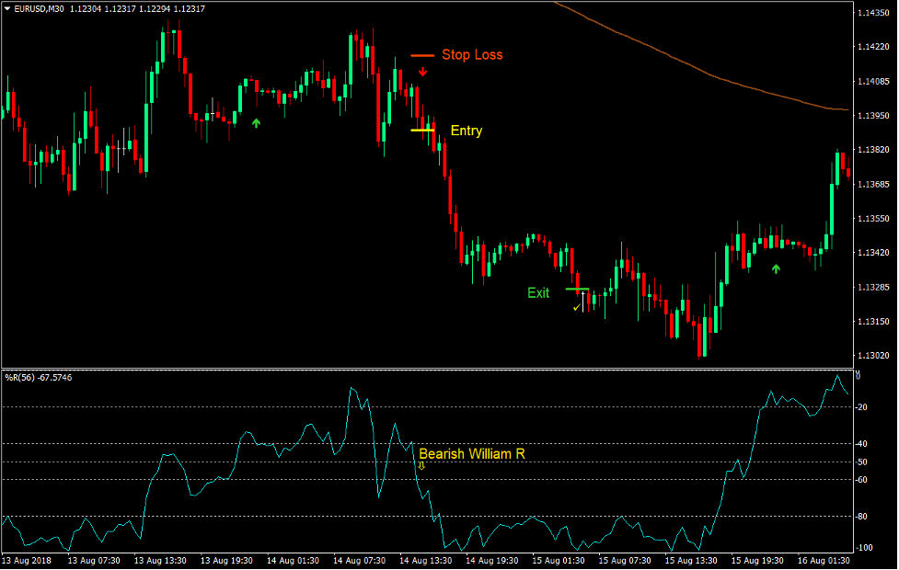Image resolution: width=899 pixels, height=570 pixels.
Task: Click the yellow check mark under Exit
Action: [x=576, y=307]
